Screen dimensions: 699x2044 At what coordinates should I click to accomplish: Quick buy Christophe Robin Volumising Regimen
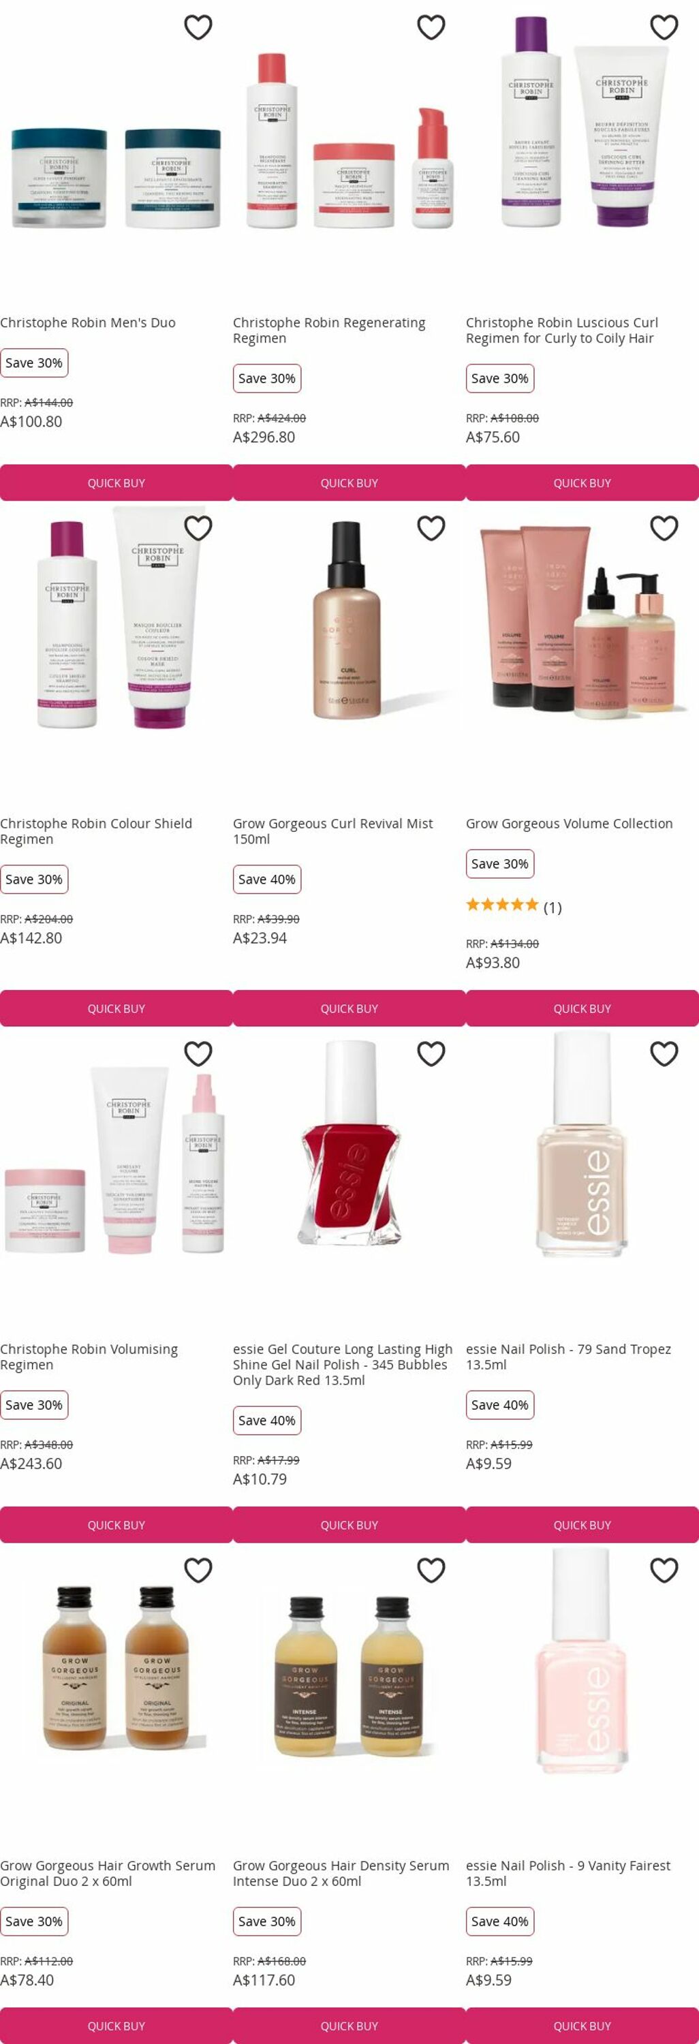tap(116, 1524)
